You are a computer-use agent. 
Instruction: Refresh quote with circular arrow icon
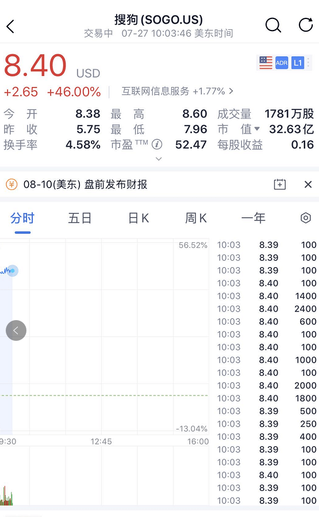(x=306, y=25)
